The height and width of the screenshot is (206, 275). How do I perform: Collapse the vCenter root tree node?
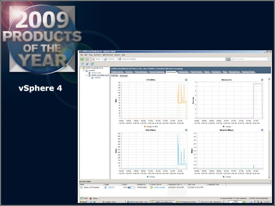click(81, 68)
